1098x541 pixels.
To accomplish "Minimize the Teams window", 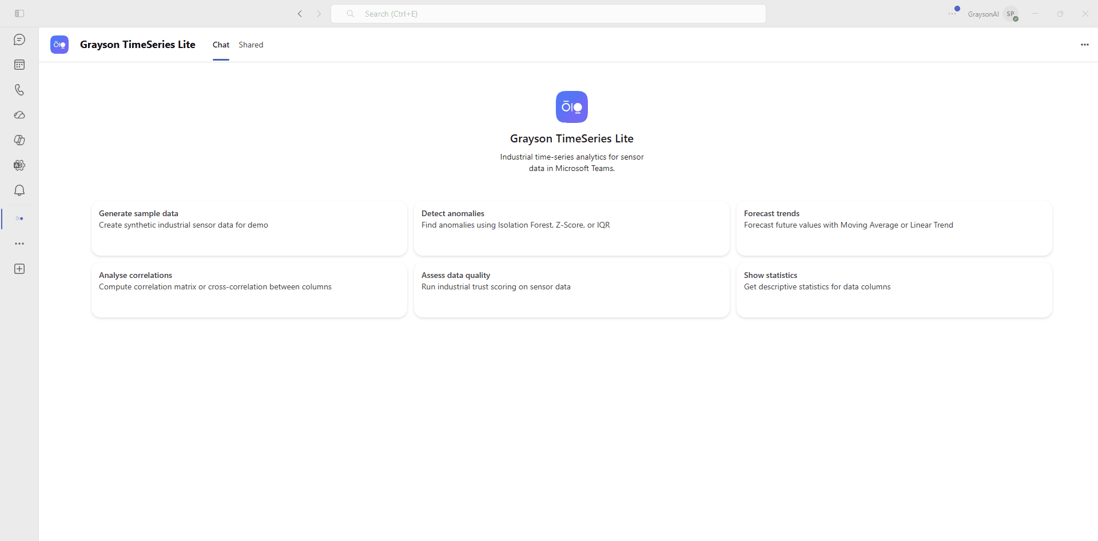I will tap(1035, 14).
